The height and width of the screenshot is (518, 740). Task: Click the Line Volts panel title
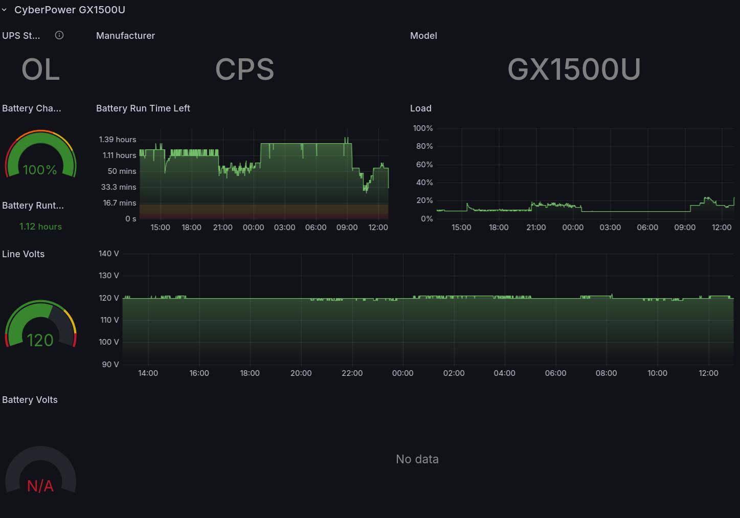point(24,254)
